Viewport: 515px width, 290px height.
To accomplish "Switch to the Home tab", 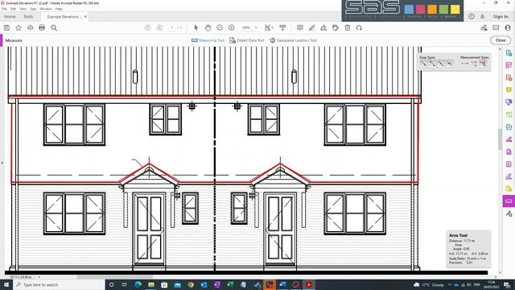I will (10, 16).
